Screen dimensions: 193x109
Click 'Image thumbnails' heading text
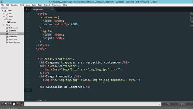[x=59, y=77]
